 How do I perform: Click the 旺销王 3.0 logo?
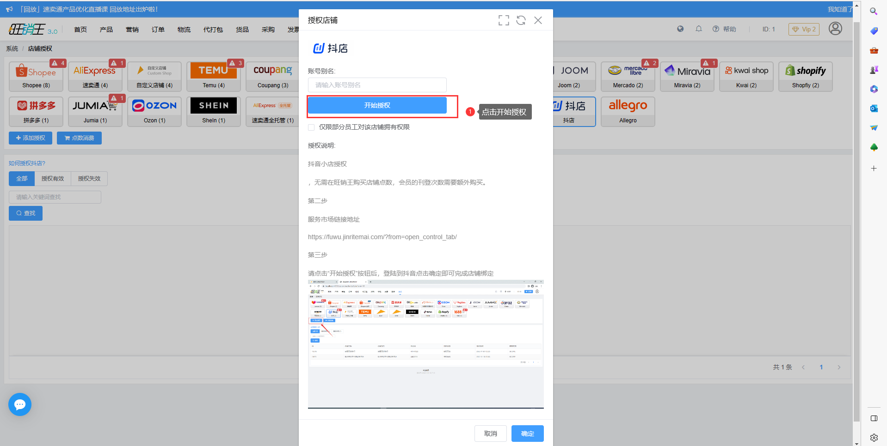click(x=33, y=29)
